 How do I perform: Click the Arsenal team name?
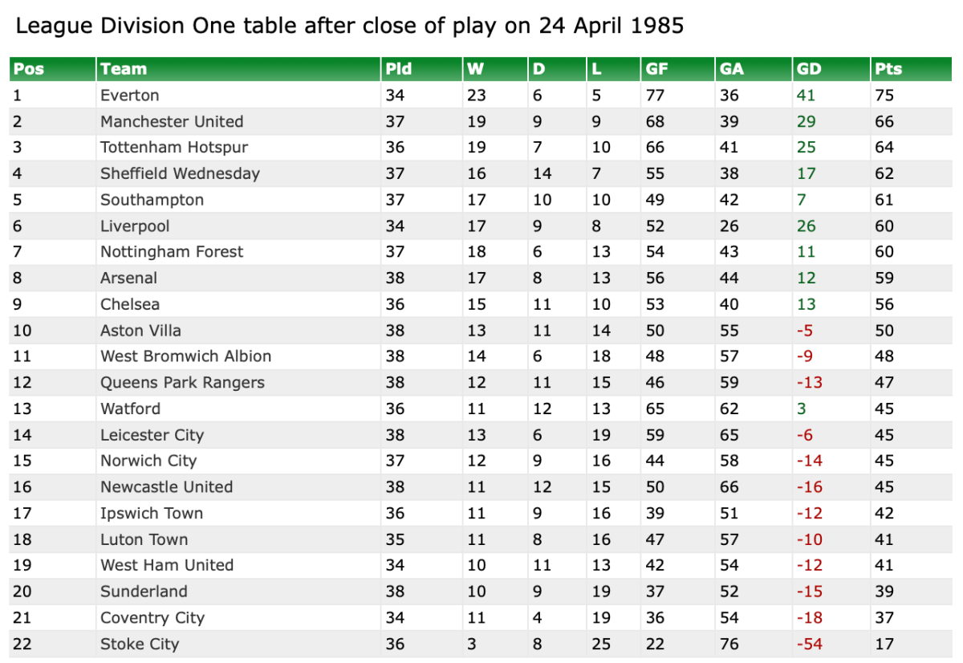128,279
